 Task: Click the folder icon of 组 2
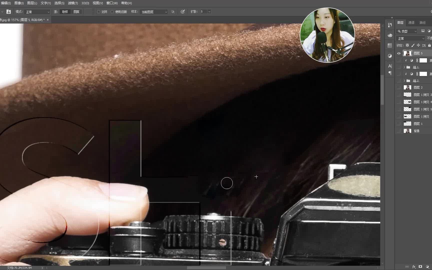click(x=408, y=81)
